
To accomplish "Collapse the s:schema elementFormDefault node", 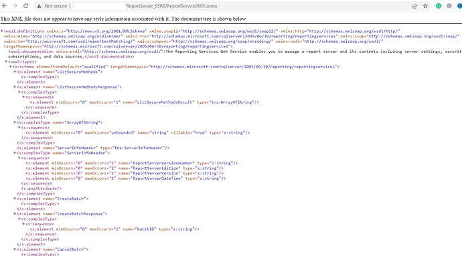I will click(x=10, y=66).
